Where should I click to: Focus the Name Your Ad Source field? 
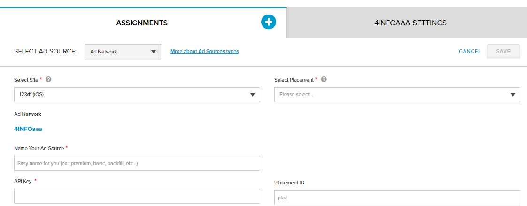[x=137, y=163]
